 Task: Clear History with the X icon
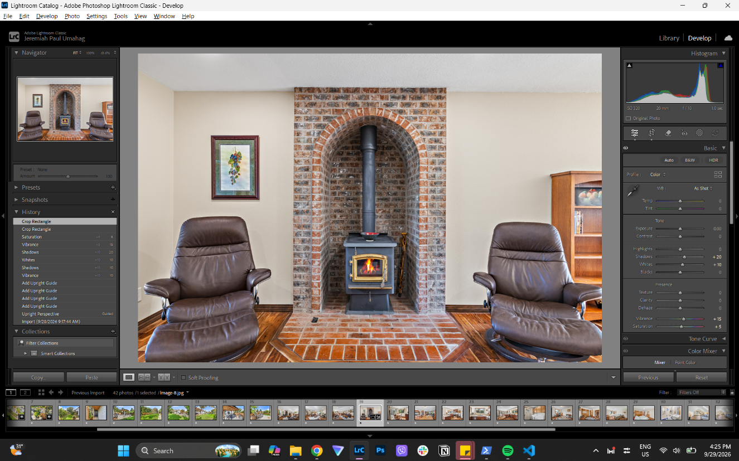(x=113, y=212)
